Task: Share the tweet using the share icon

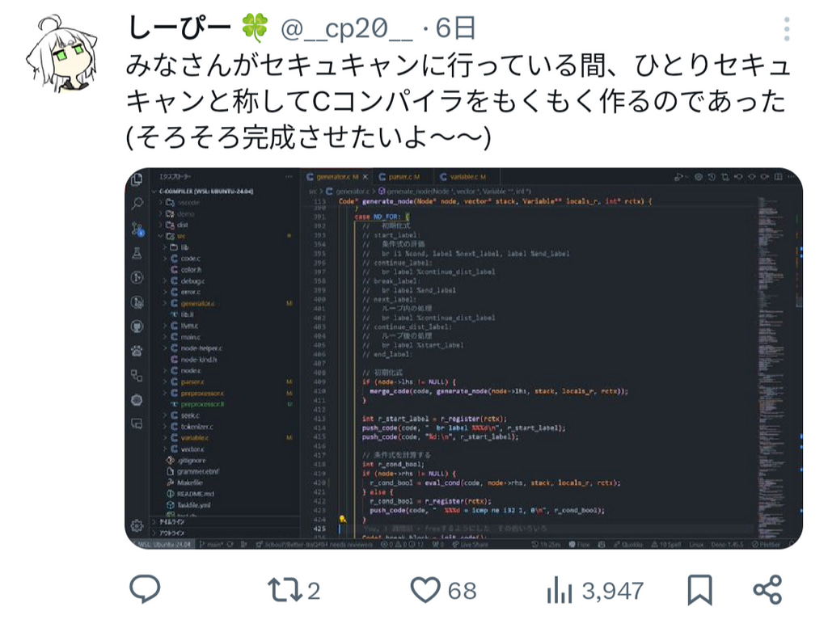Action: (x=767, y=589)
